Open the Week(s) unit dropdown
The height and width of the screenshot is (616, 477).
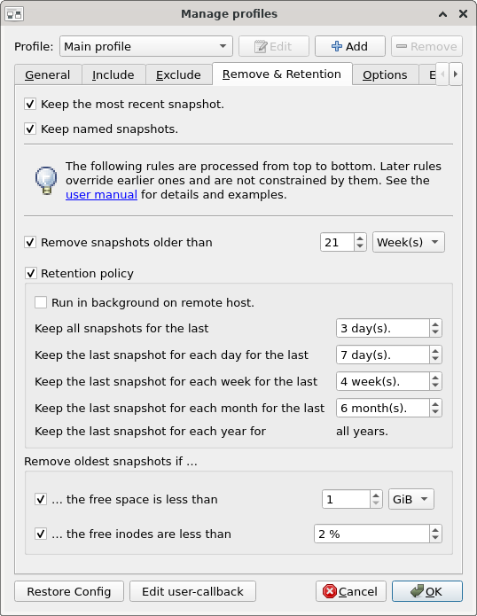(x=409, y=242)
